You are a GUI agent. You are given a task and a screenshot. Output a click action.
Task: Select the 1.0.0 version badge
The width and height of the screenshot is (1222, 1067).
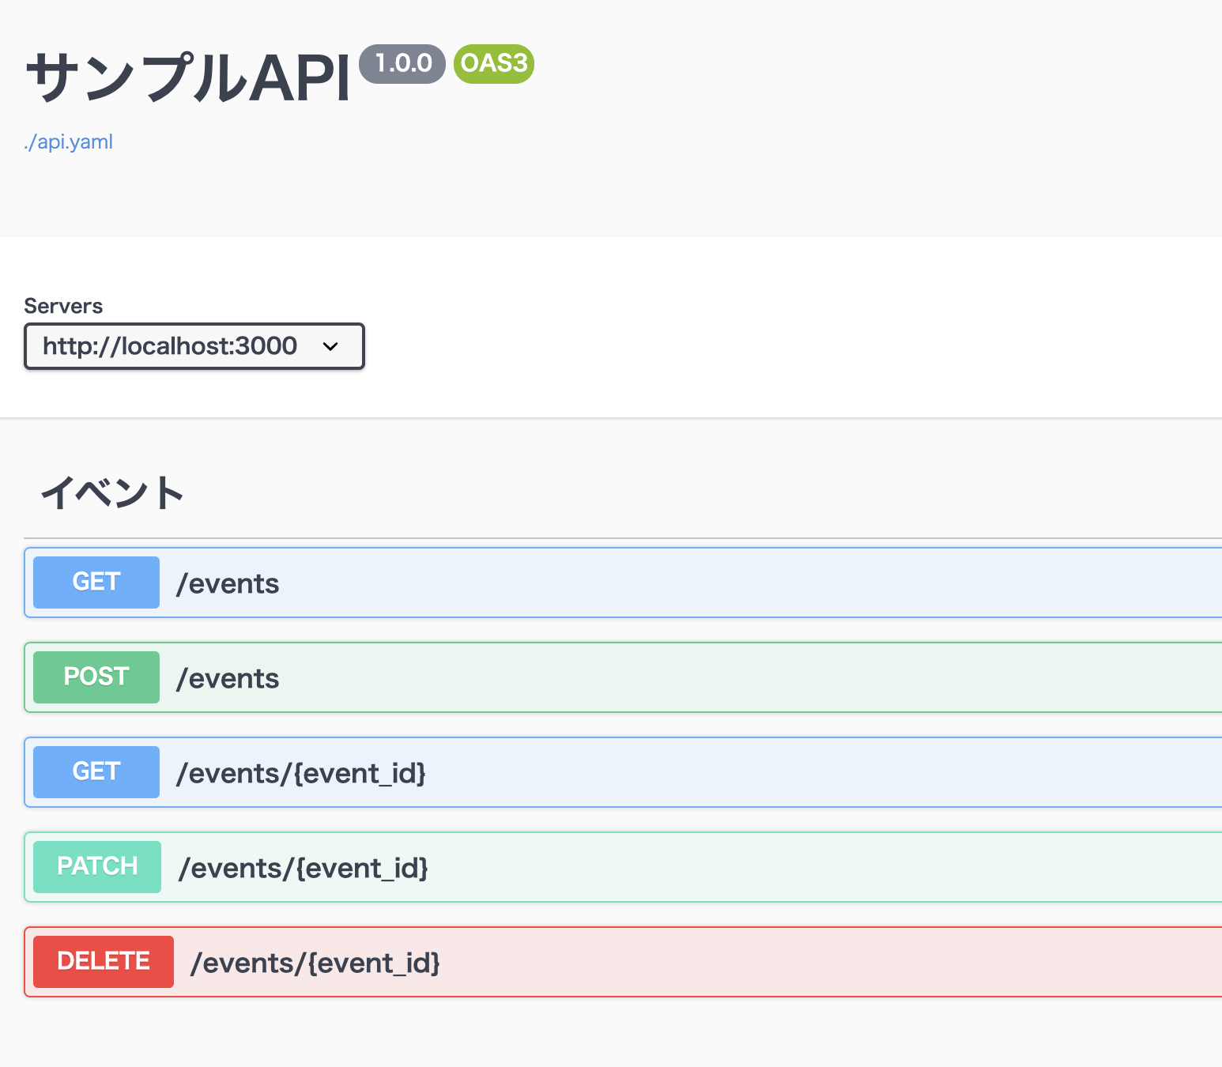tap(402, 63)
